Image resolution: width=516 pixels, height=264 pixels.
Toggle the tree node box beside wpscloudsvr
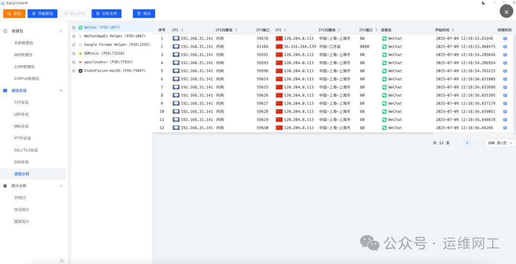[74, 62]
